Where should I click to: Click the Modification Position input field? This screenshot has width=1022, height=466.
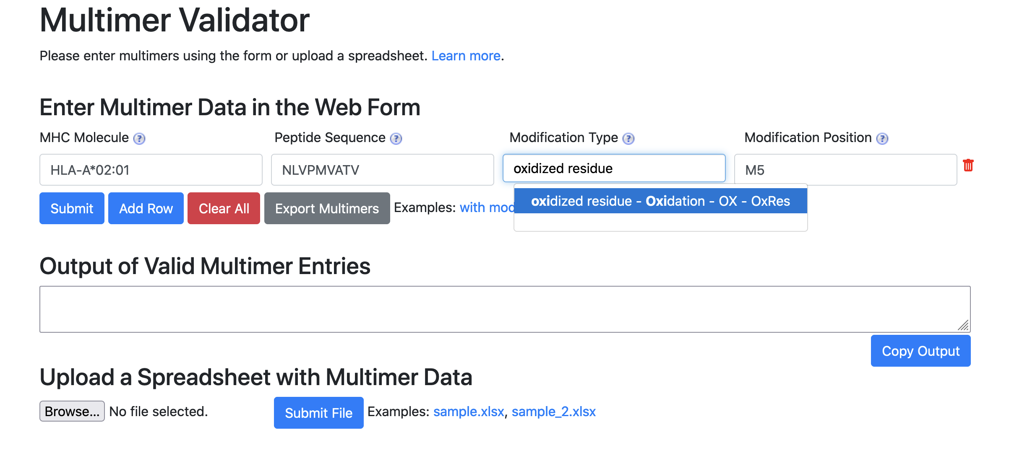click(x=845, y=170)
